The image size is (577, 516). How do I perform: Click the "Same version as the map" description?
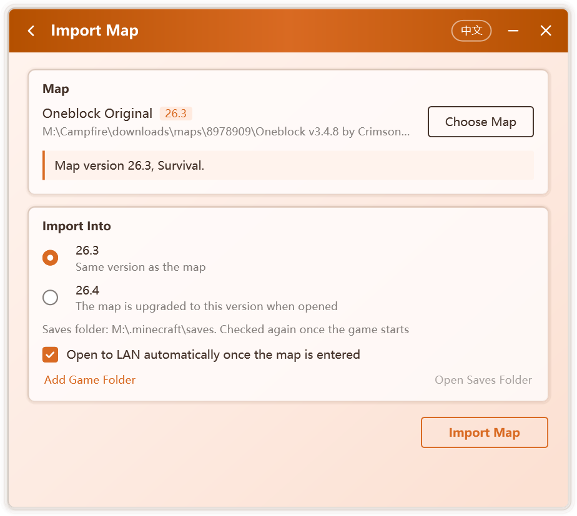click(x=141, y=267)
